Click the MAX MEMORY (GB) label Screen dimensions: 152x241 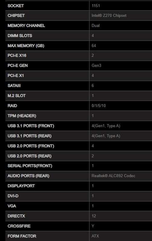tap(26, 46)
